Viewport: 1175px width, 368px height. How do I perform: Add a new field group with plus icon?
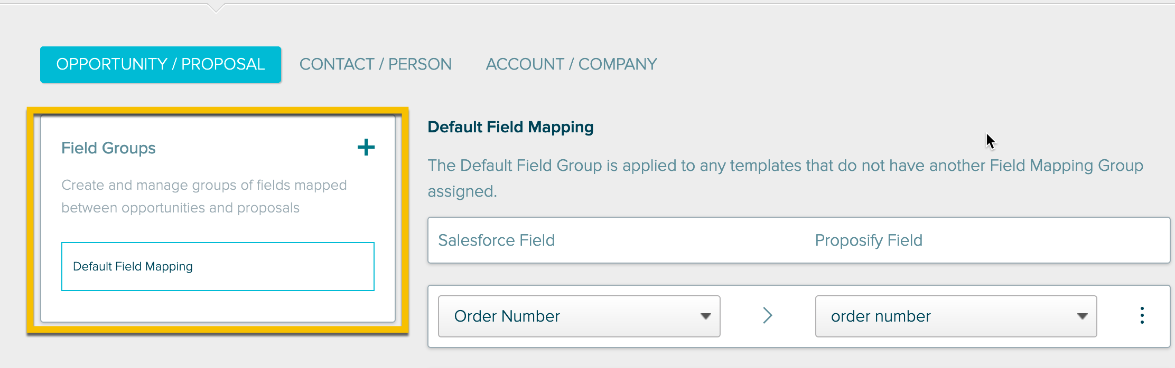click(366, 147)
